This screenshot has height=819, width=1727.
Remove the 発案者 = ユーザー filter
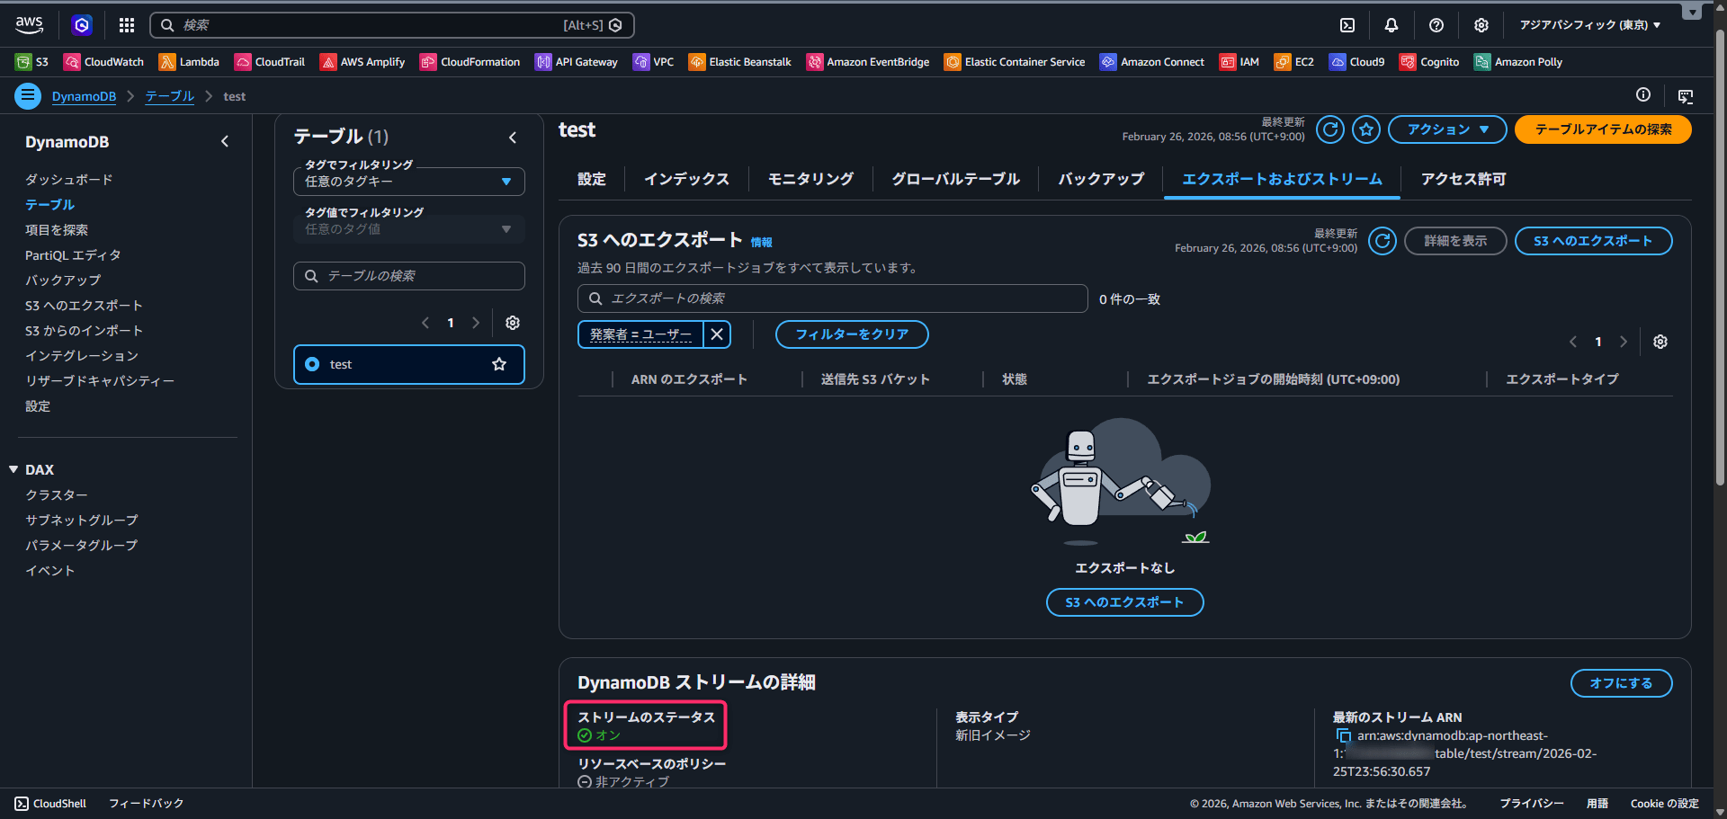[717, 334]
